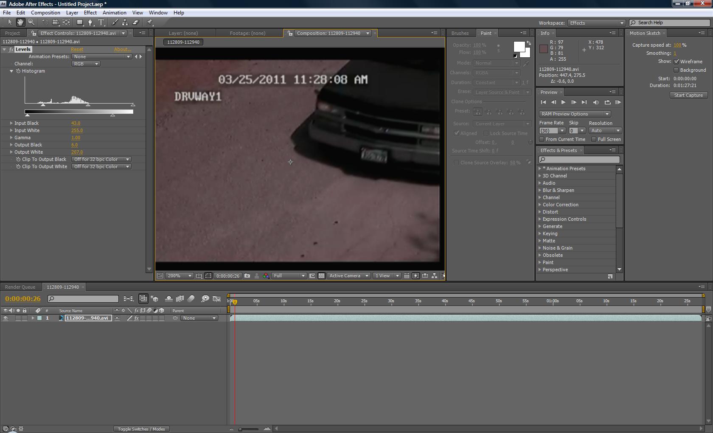Uncheck the Wireframe checkbox

[x=677, y=62]
